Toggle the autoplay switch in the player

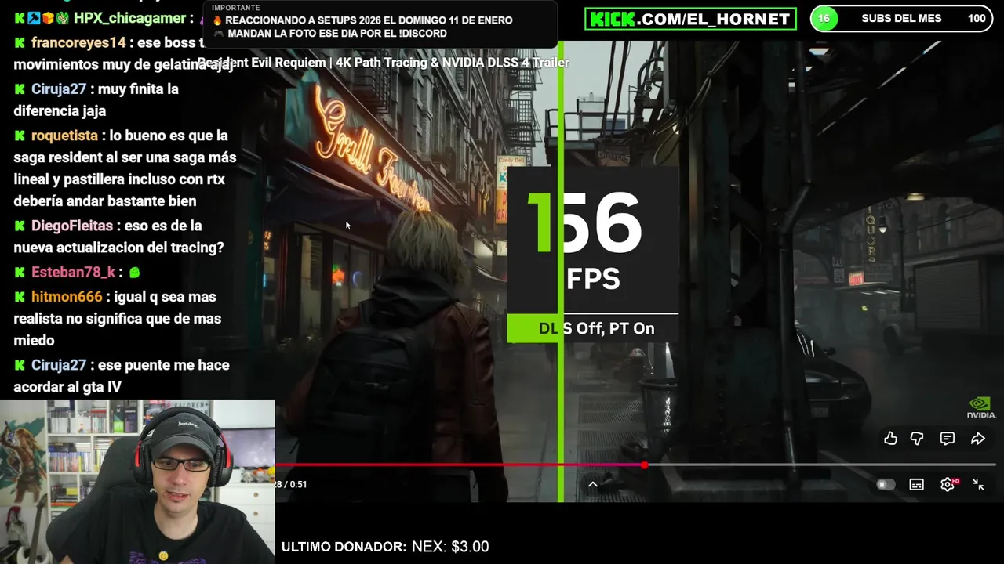pos(886,485)
